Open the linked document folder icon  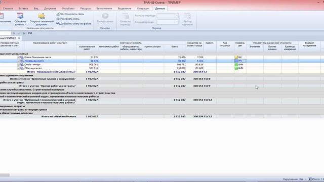click(42, 16)
